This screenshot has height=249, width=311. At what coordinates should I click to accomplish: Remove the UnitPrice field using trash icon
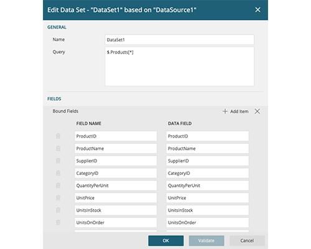(58, 198)
